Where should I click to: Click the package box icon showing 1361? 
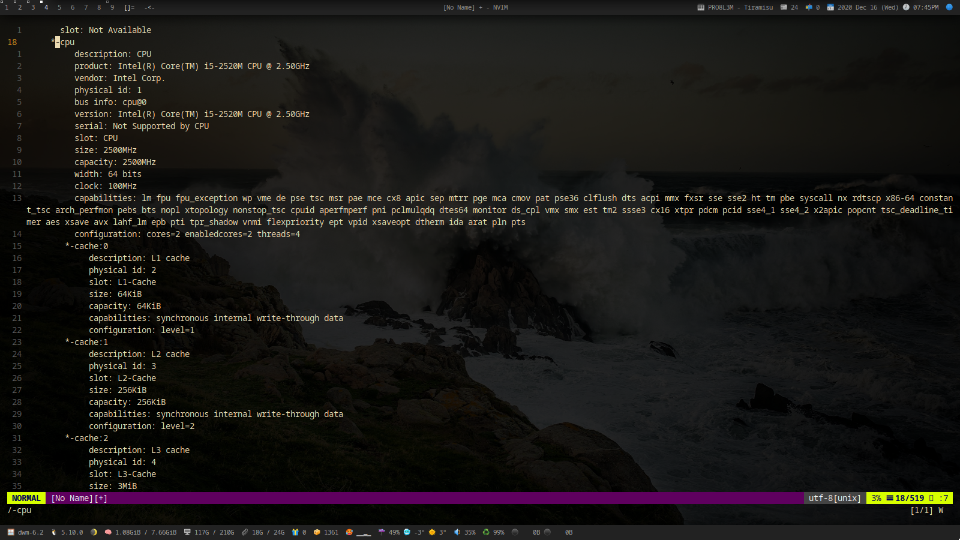[317, 532]
